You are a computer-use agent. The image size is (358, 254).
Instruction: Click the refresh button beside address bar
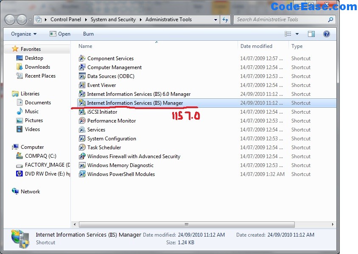click(x=225, y=20)
